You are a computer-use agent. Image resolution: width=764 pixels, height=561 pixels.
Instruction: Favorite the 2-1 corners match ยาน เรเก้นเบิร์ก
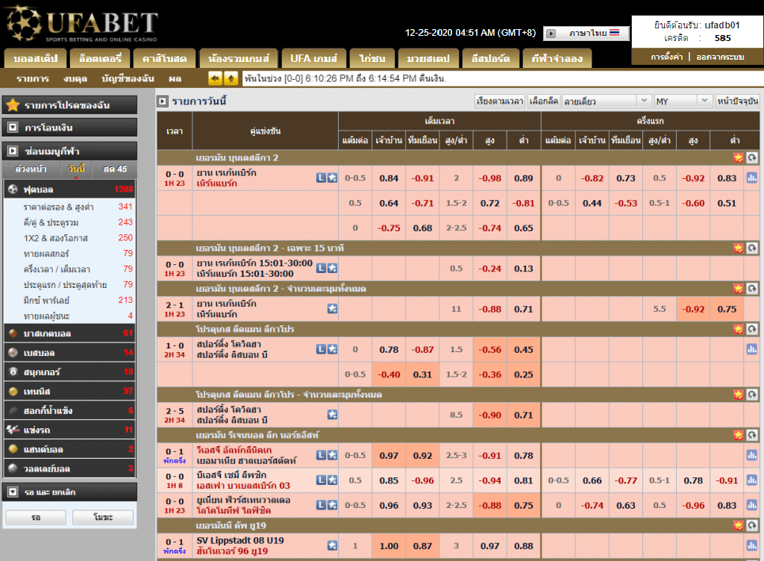coord(332,309)
